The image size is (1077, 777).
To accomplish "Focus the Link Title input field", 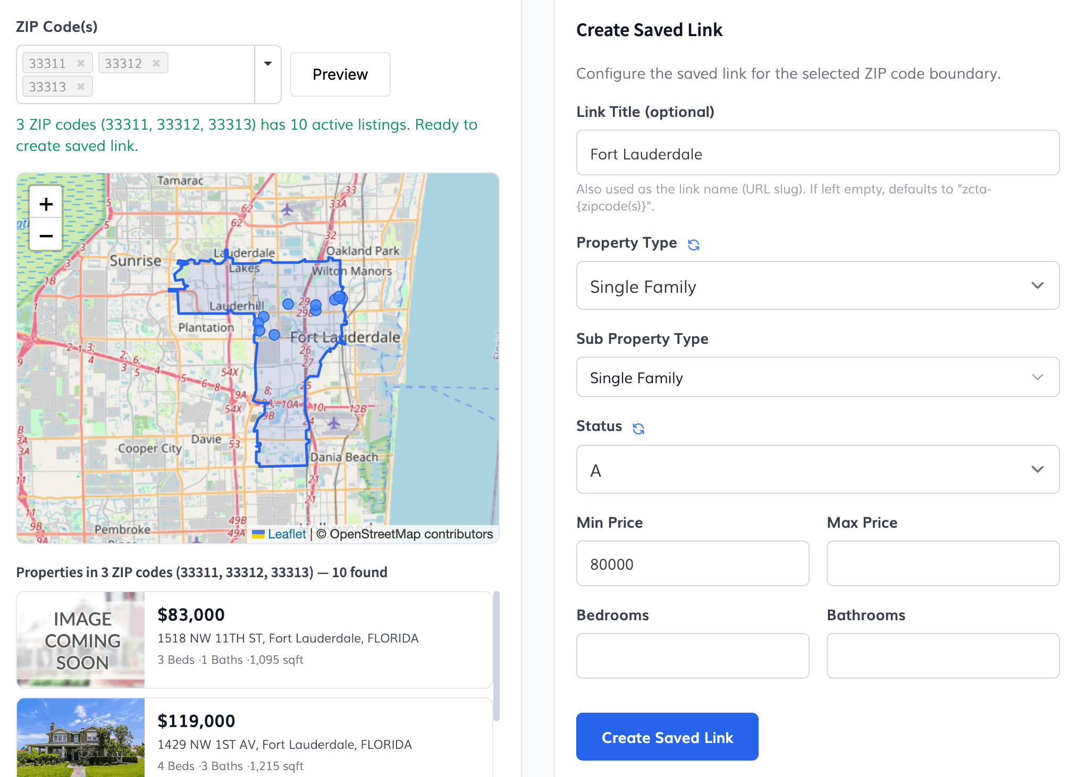I will [818, 153].
